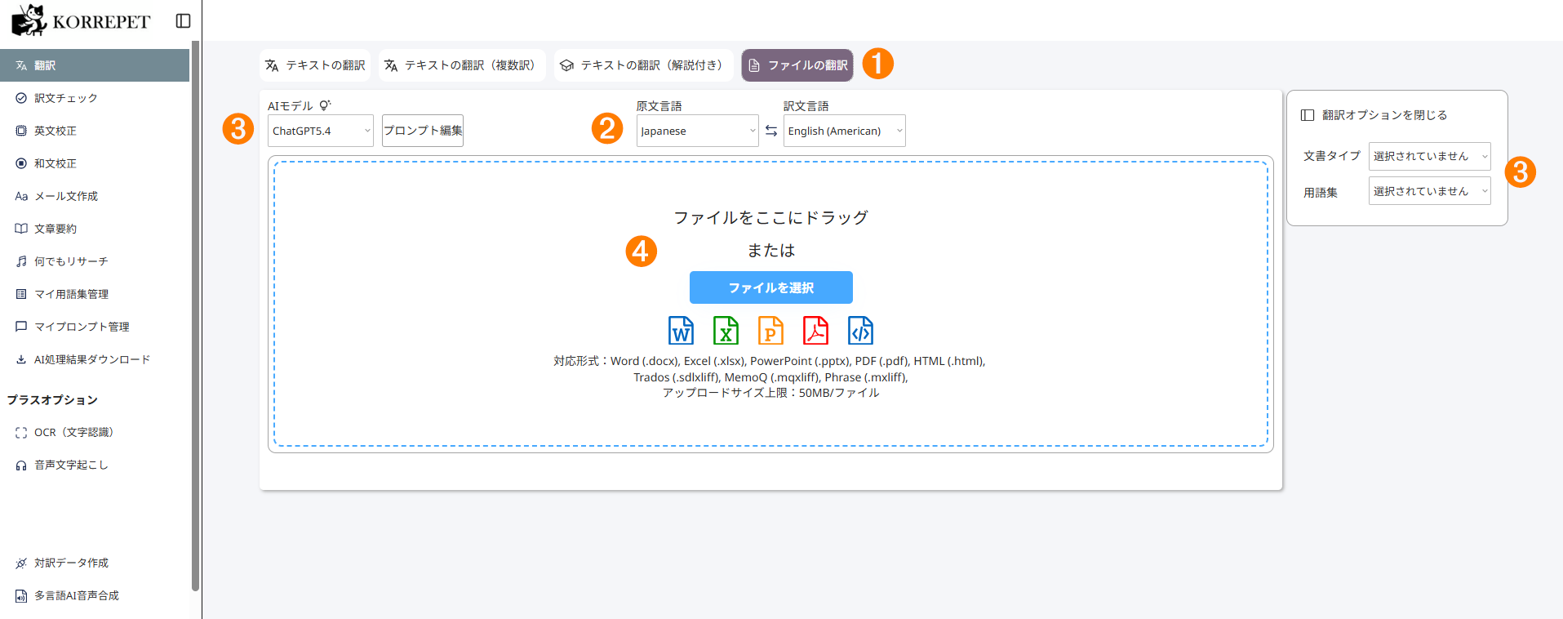Click the sidebar vertical scrollbar

click(195, 315)
